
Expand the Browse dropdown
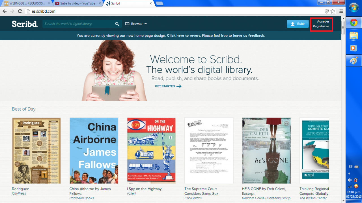pyautogui.click(x=136, y=24)
